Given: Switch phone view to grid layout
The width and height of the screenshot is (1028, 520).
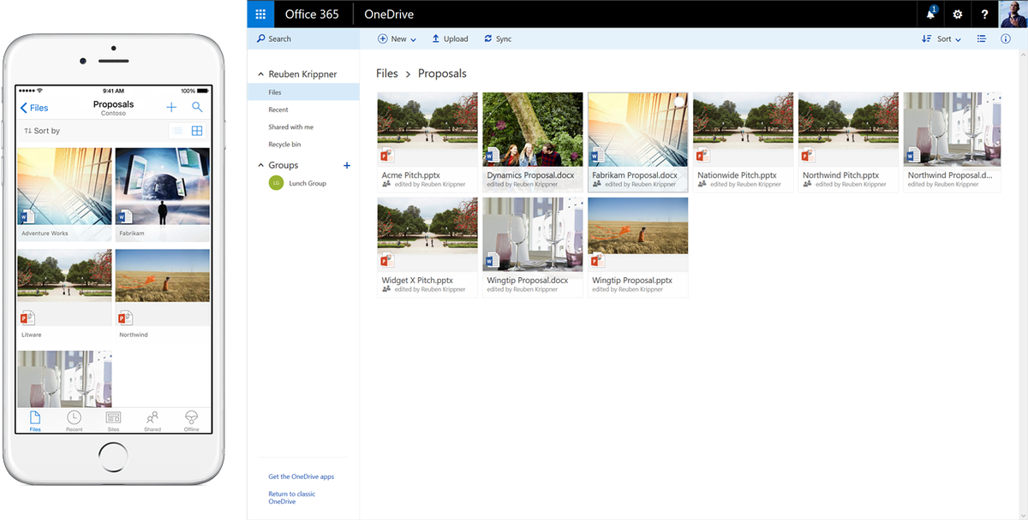Looking at the screenshot, I should (197, 131).
